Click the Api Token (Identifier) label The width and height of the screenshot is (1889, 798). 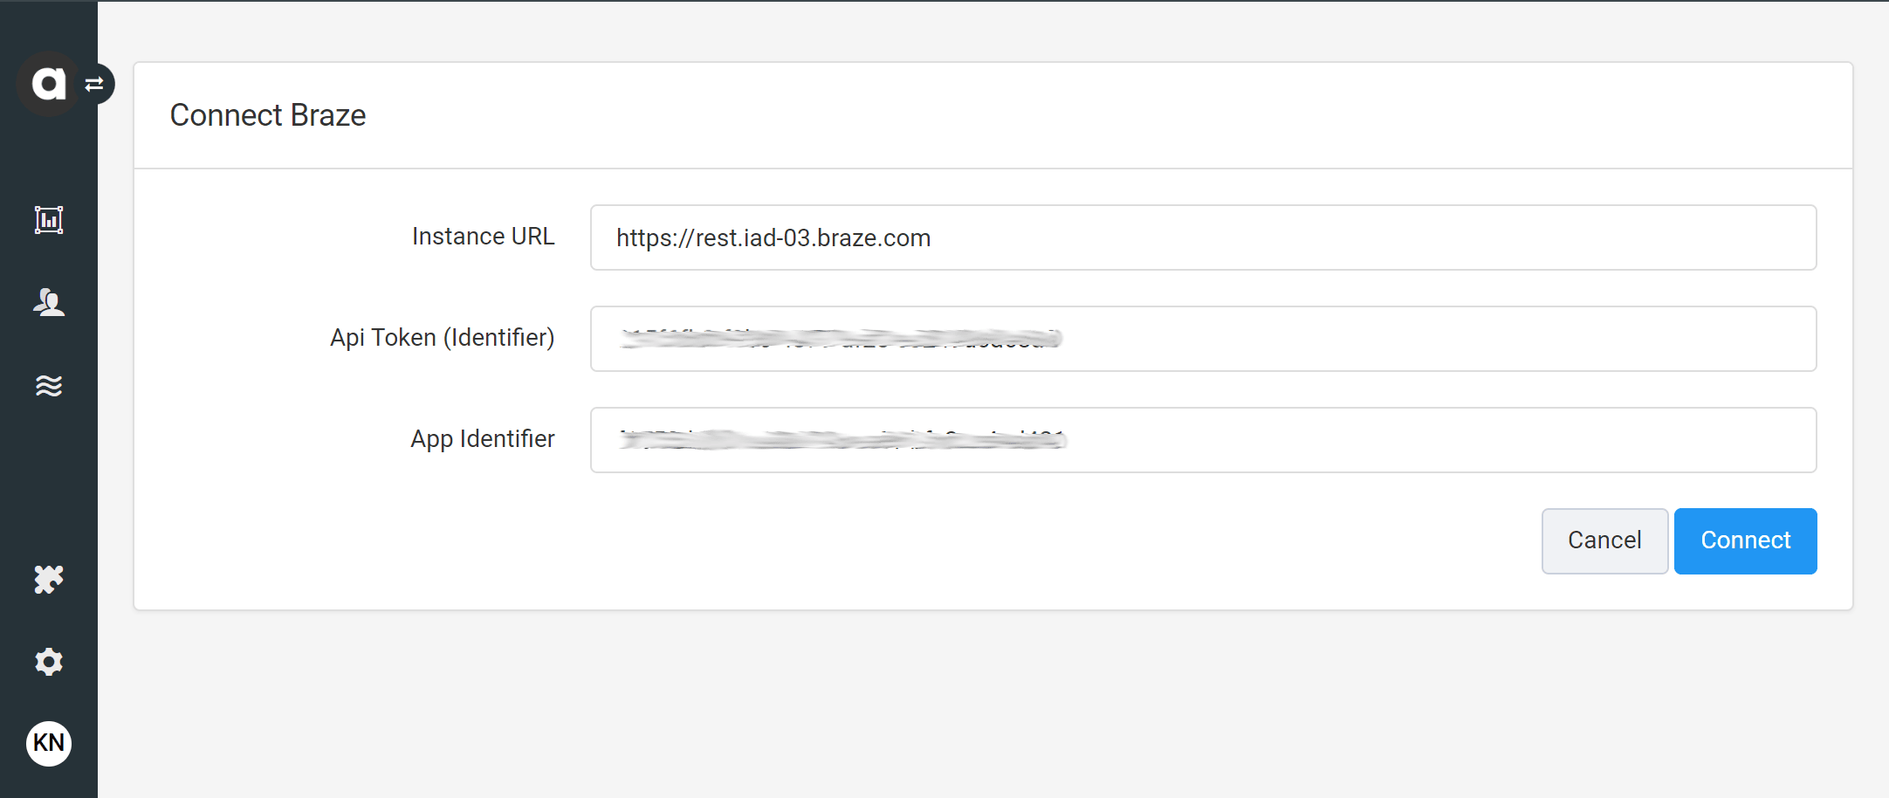442,338
